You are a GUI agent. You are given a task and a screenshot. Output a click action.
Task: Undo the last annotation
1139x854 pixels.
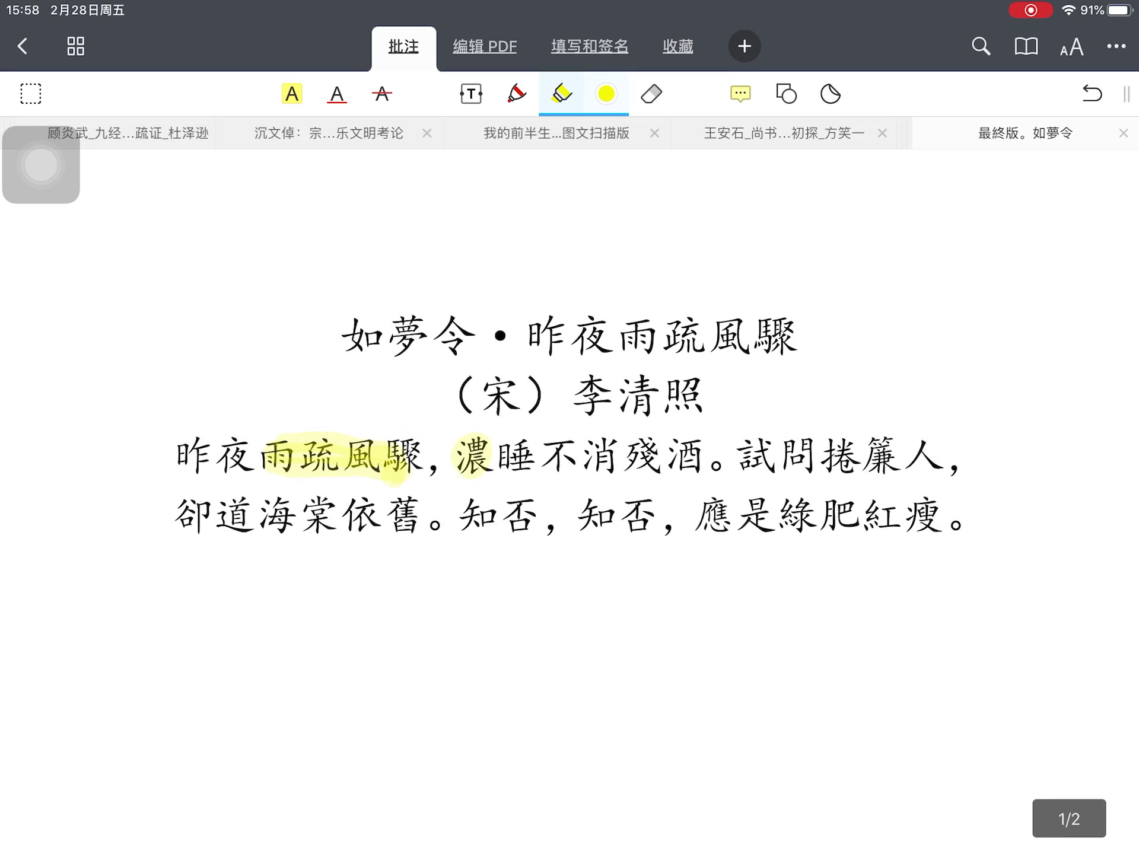1092,94
